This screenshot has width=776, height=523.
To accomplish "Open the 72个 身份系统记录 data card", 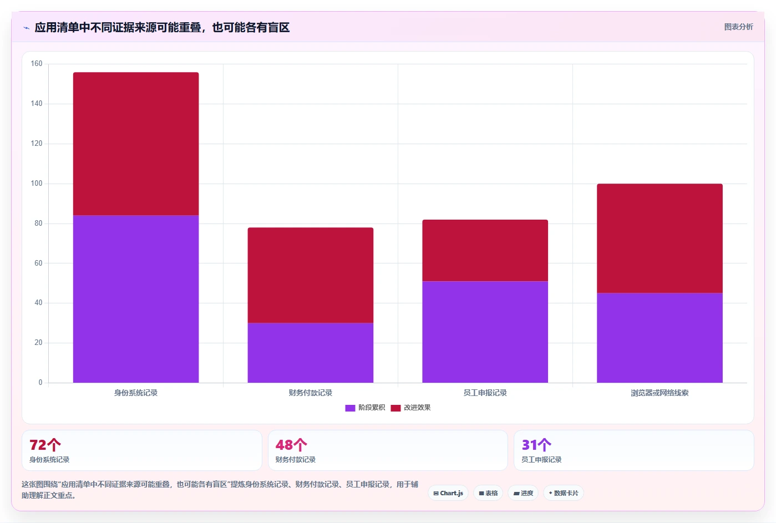I will click(142, 450).
